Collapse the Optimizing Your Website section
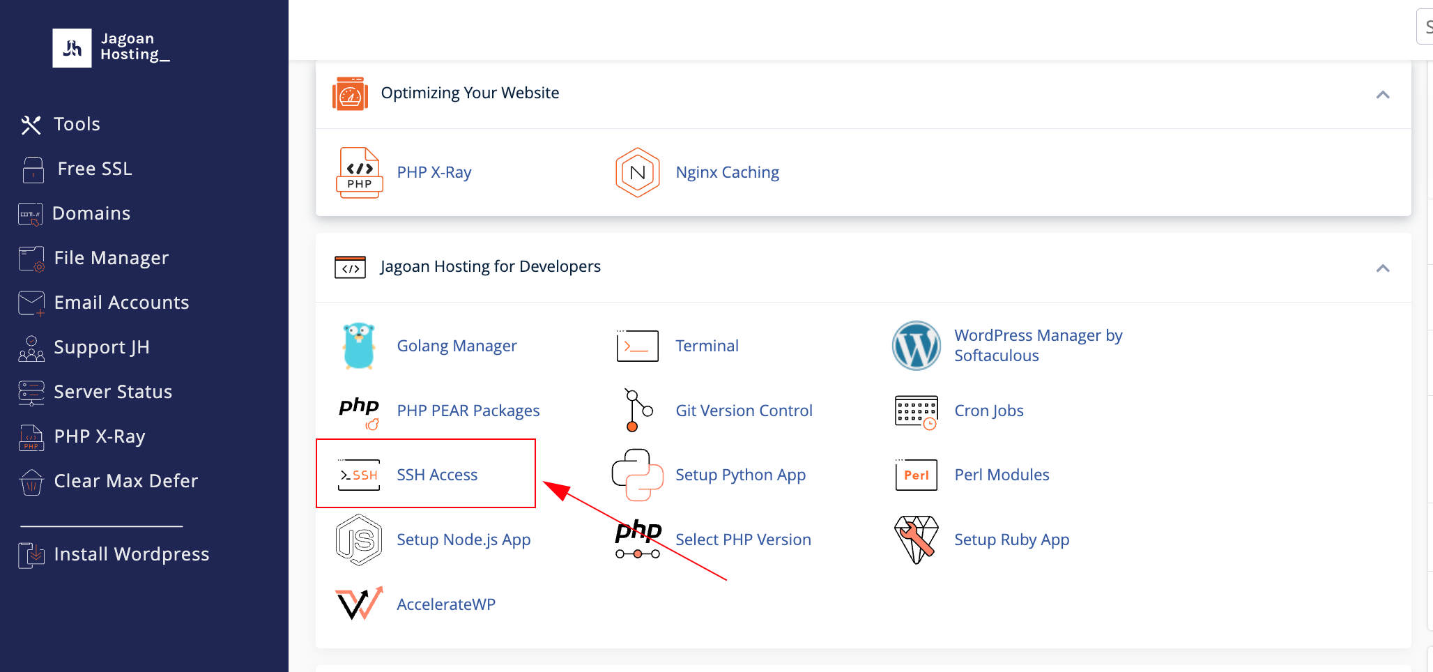The height and width of the screenshot is (672, 1433). [x=1383, y=94]
